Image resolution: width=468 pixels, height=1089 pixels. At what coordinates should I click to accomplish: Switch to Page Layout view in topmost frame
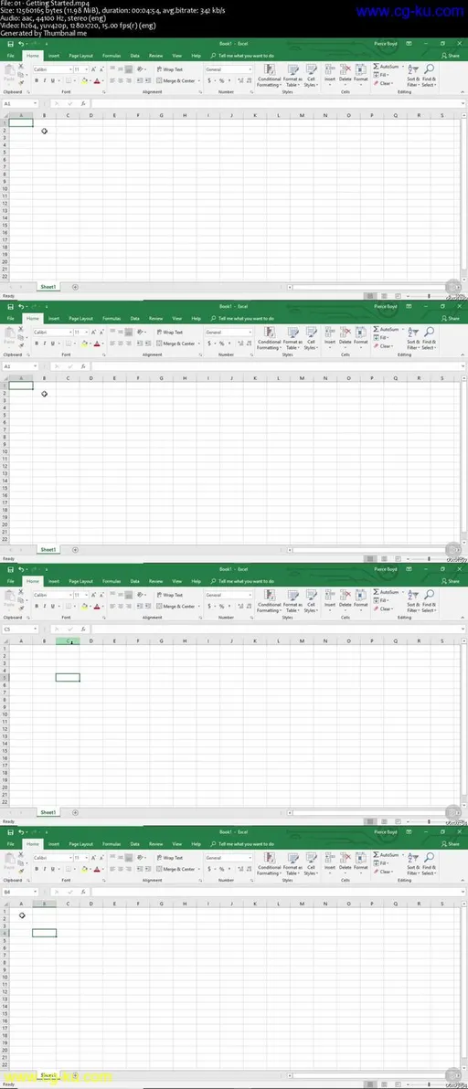(x=384, y=296)
